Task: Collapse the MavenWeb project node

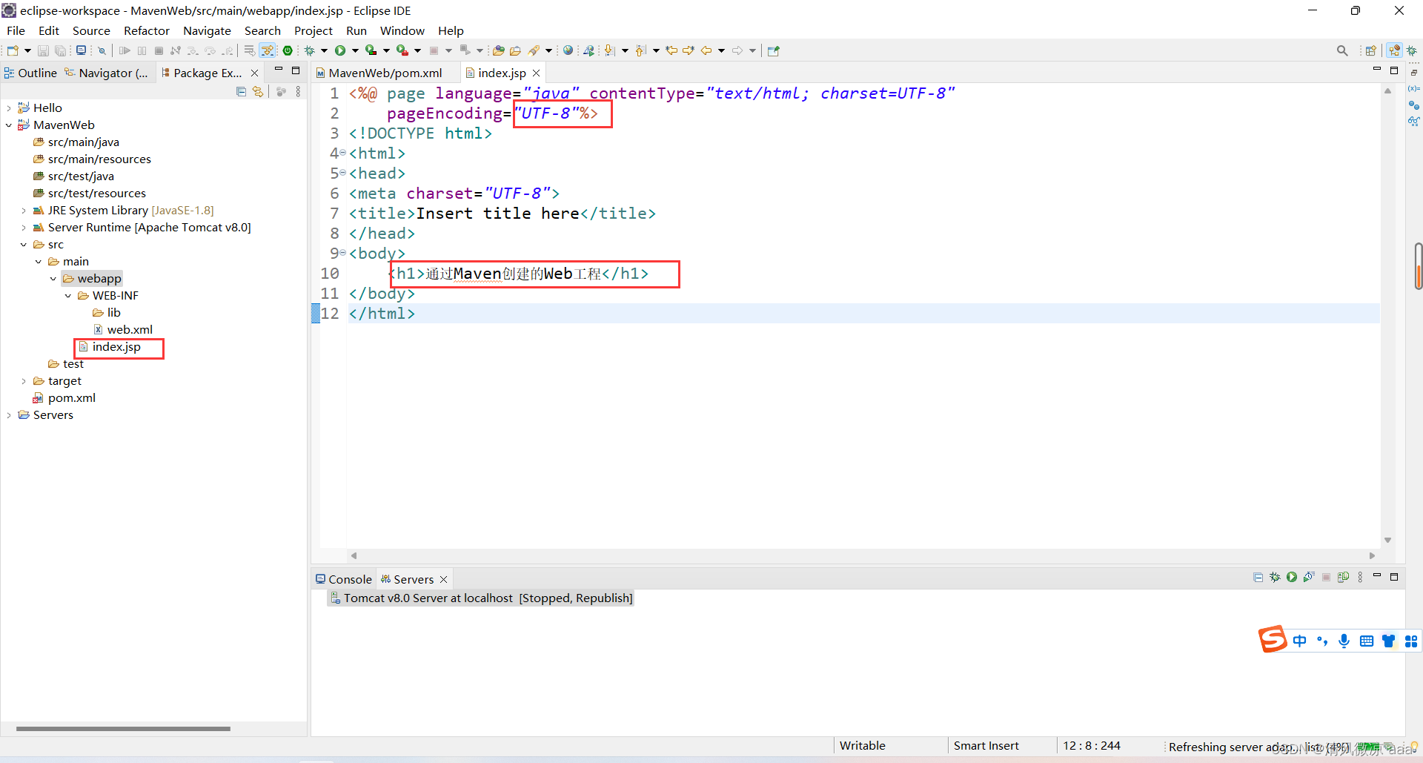Action: point(9,125)
